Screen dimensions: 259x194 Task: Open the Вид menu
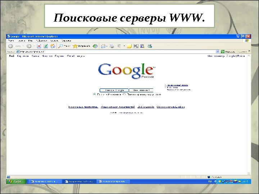point(30,41)
